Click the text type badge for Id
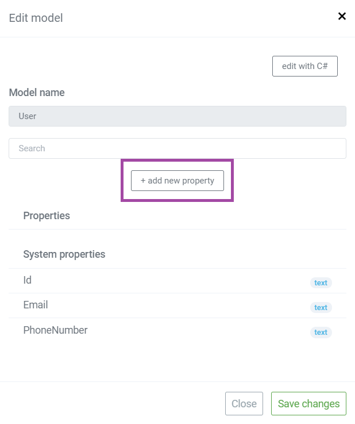Screen dimensions: 355x424 coord(321,283)
